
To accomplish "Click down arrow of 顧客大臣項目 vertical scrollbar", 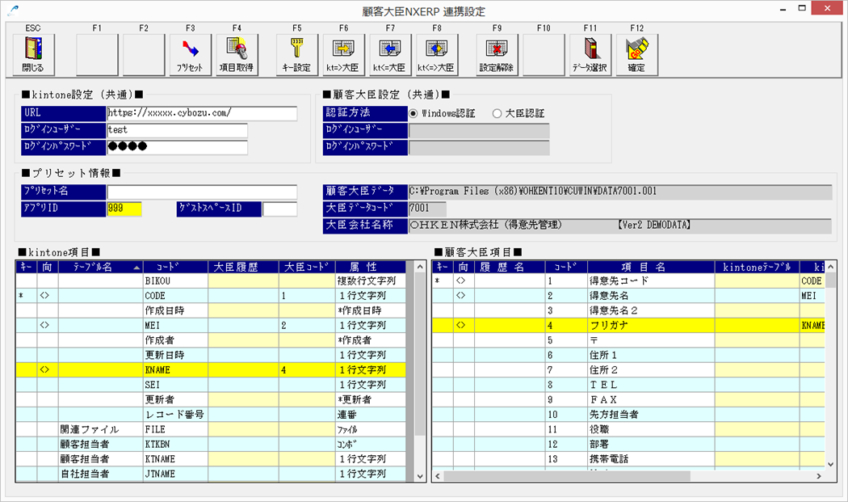I will coord(832,464).
